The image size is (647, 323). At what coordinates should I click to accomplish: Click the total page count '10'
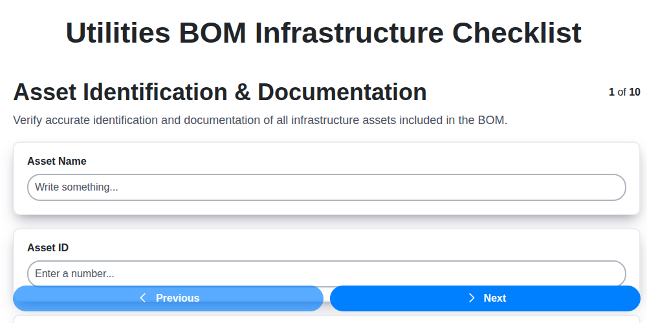click(635, 92)
